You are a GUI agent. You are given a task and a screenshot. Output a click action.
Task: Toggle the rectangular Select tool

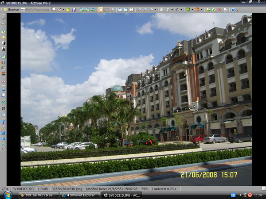point(106,9)
